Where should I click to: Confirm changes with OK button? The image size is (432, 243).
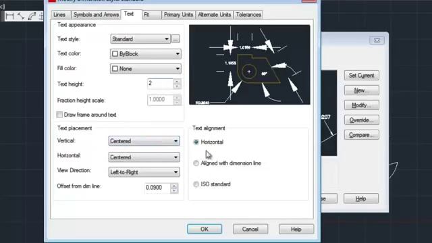205,230
